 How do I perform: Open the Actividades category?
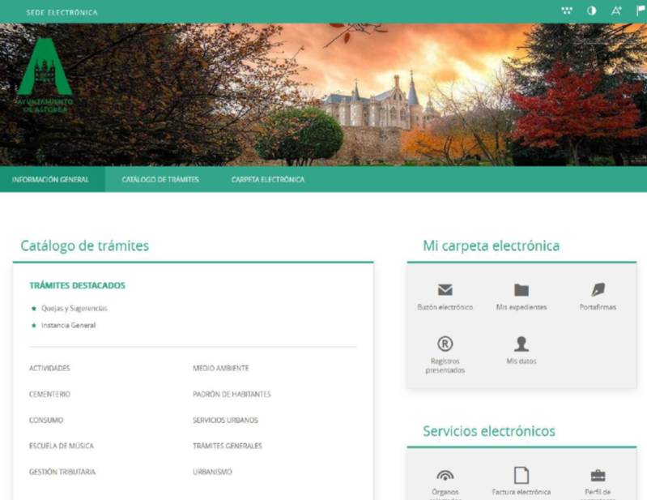(x=49, y=368)
